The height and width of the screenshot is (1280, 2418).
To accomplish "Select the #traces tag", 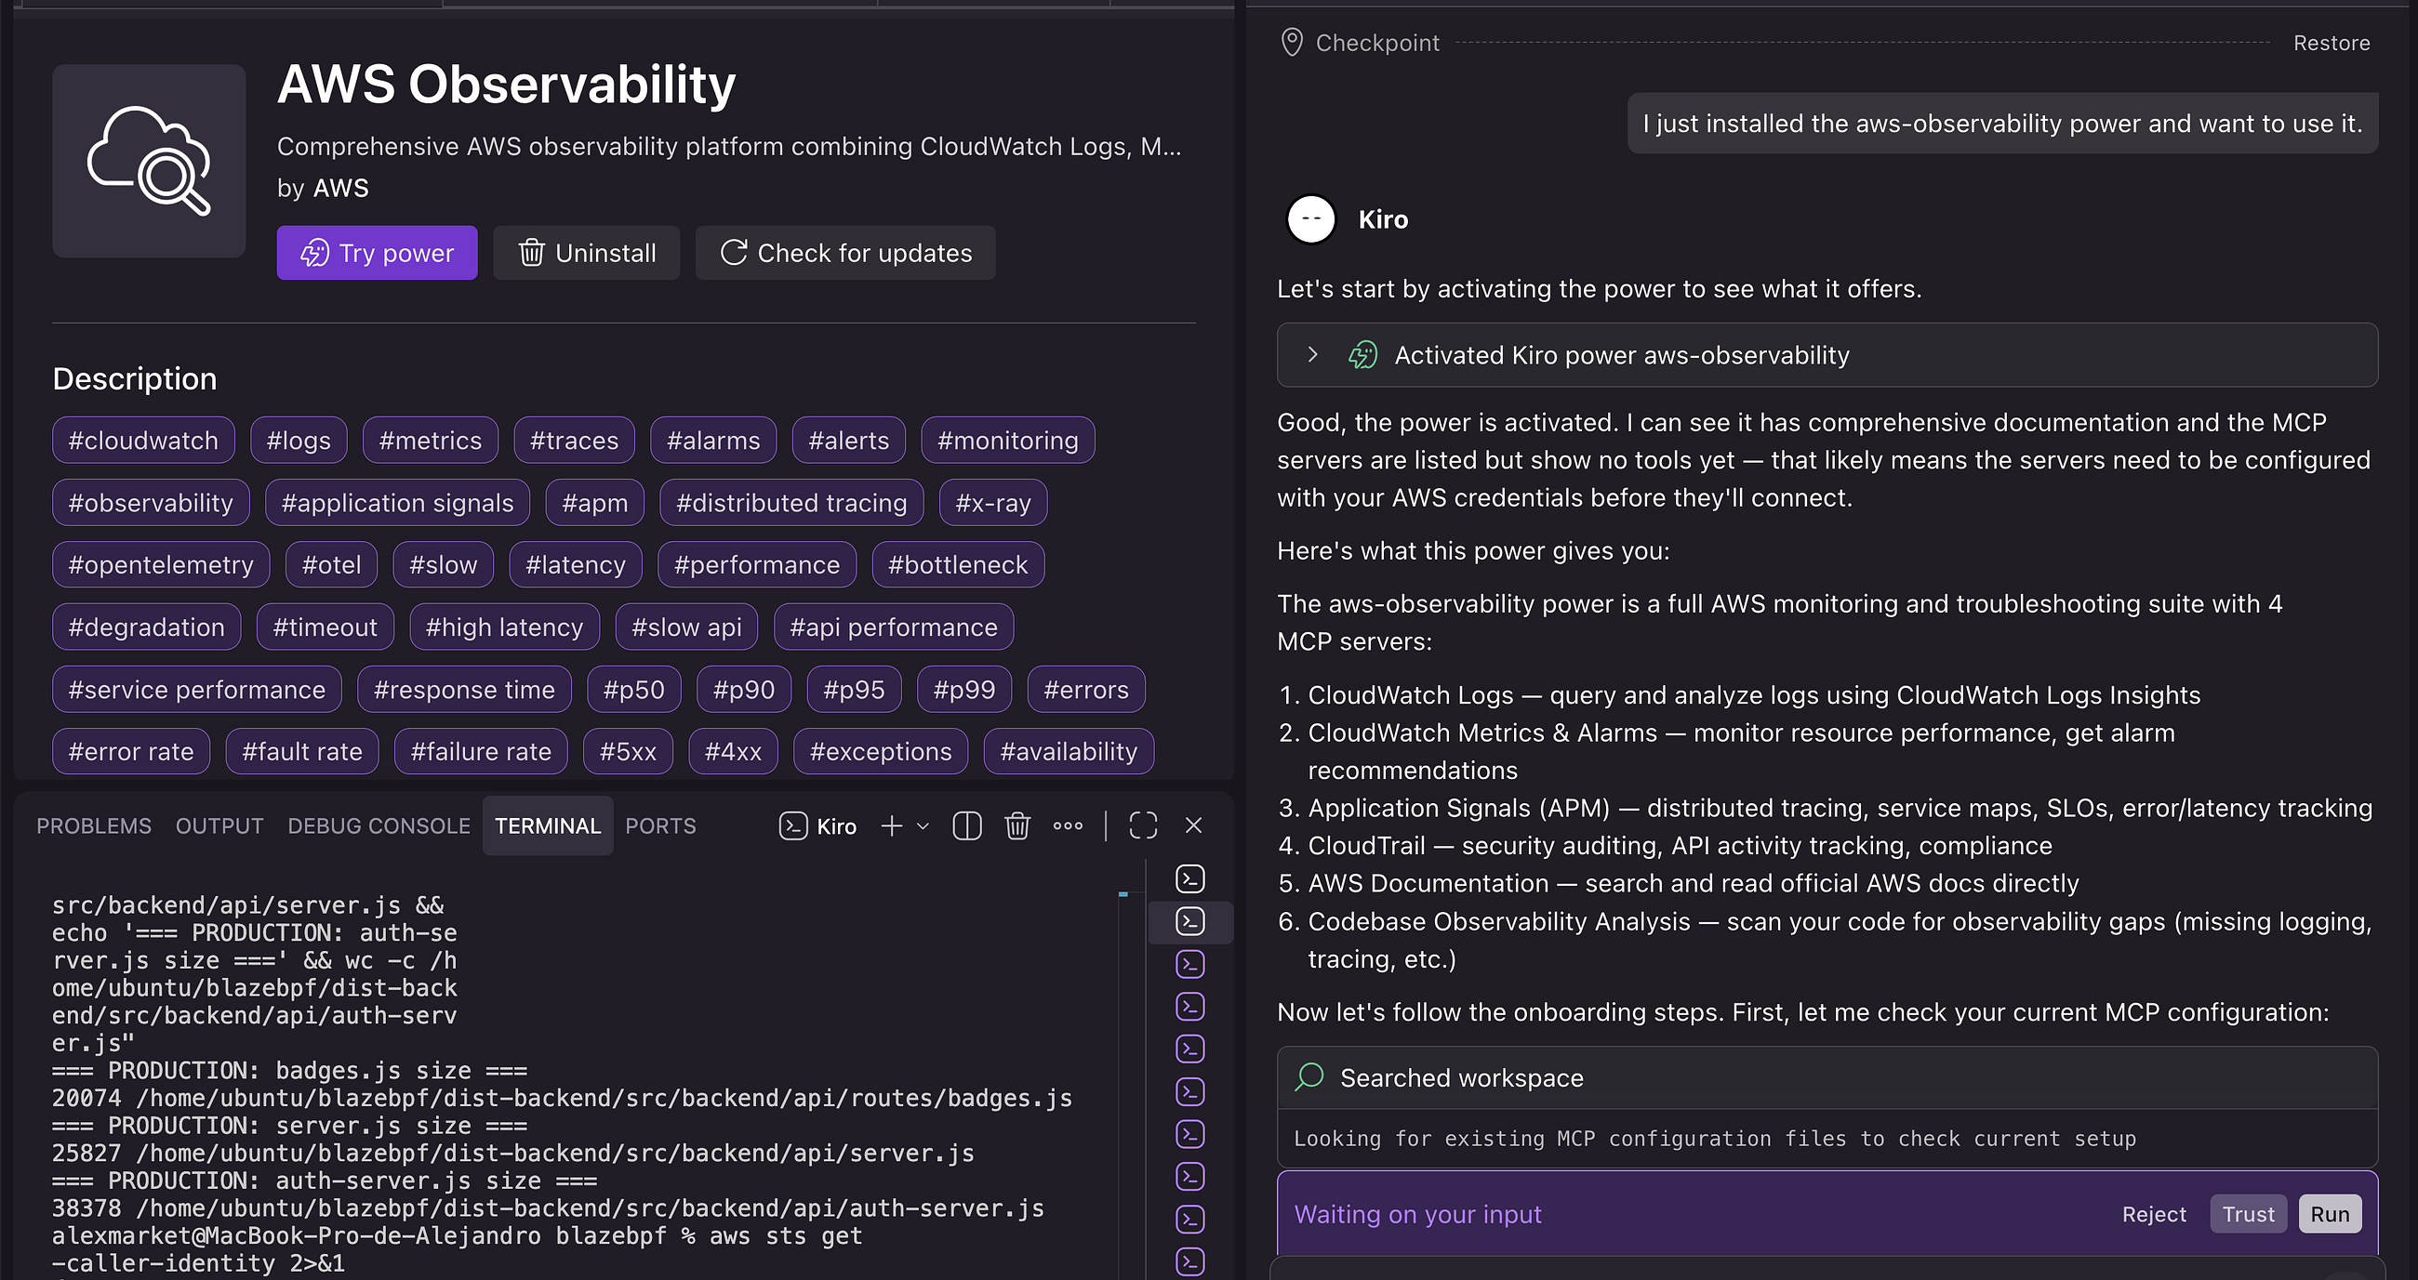I will pyautogui.click(x=574, y=440).
